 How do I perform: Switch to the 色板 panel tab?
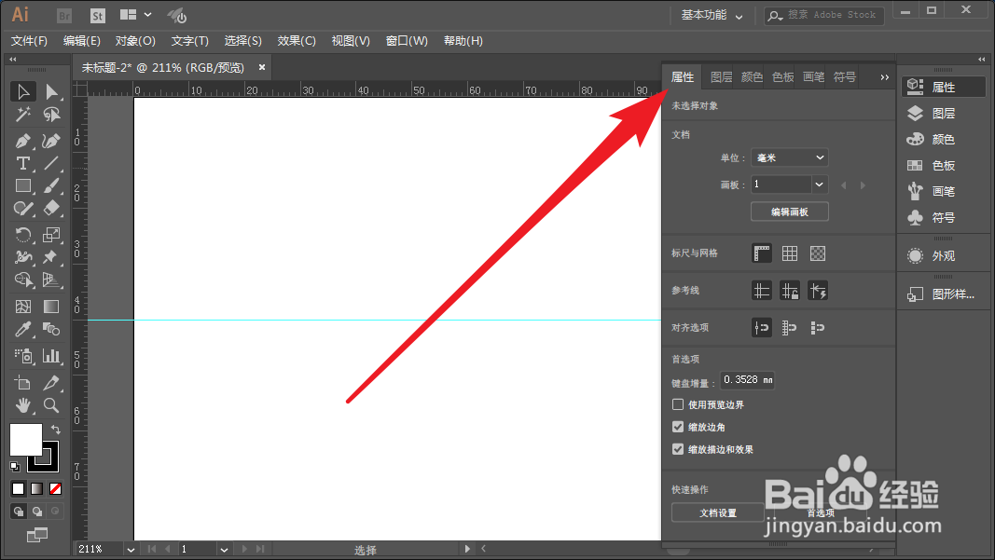point(783,77)
